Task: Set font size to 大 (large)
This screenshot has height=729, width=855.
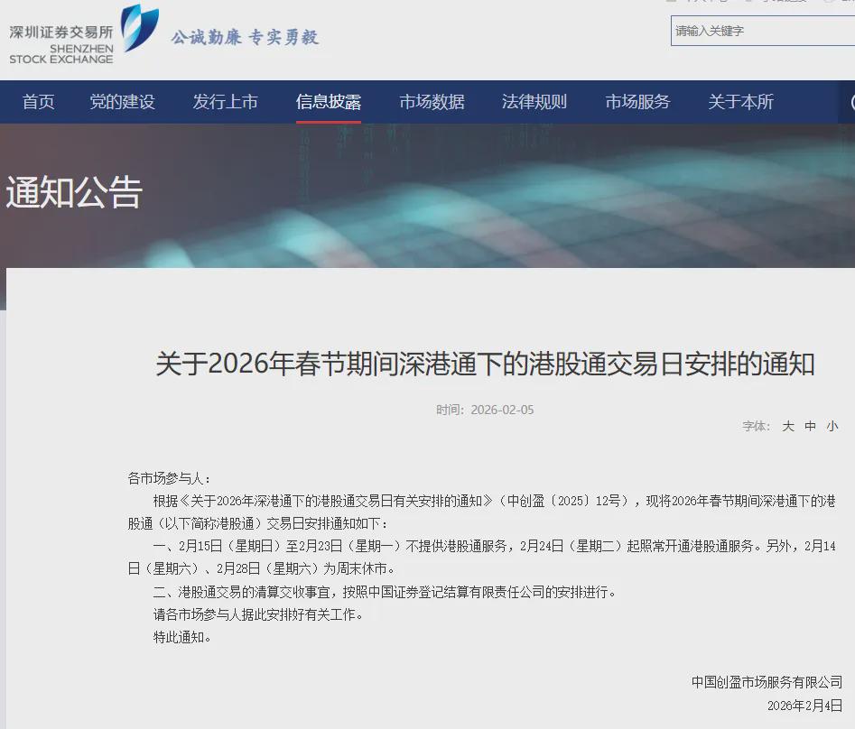Action: 787,427
